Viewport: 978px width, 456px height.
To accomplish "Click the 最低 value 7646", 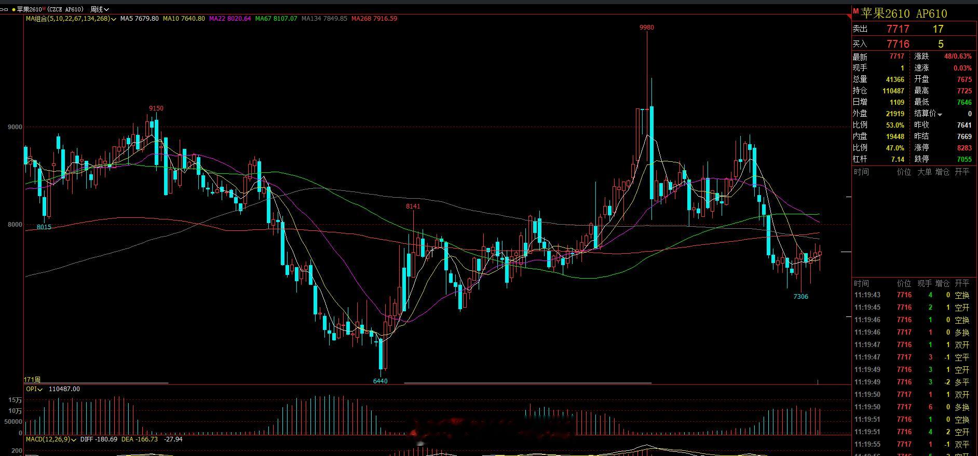I will point(965,103).
